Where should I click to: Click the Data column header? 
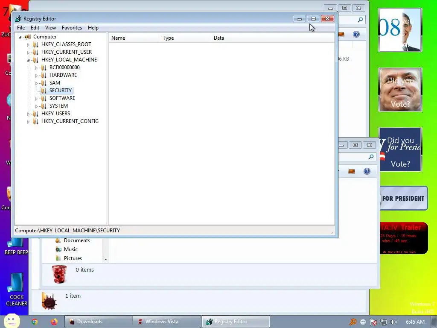coord(273,38)
